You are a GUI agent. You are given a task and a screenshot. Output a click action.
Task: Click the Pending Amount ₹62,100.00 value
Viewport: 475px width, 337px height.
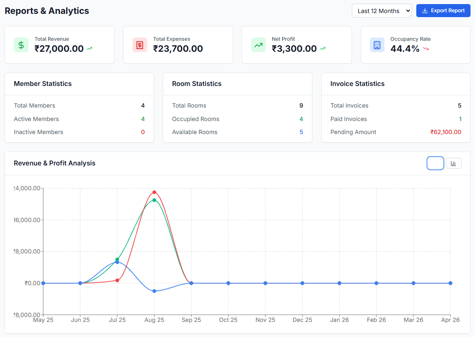click(446, 132)
